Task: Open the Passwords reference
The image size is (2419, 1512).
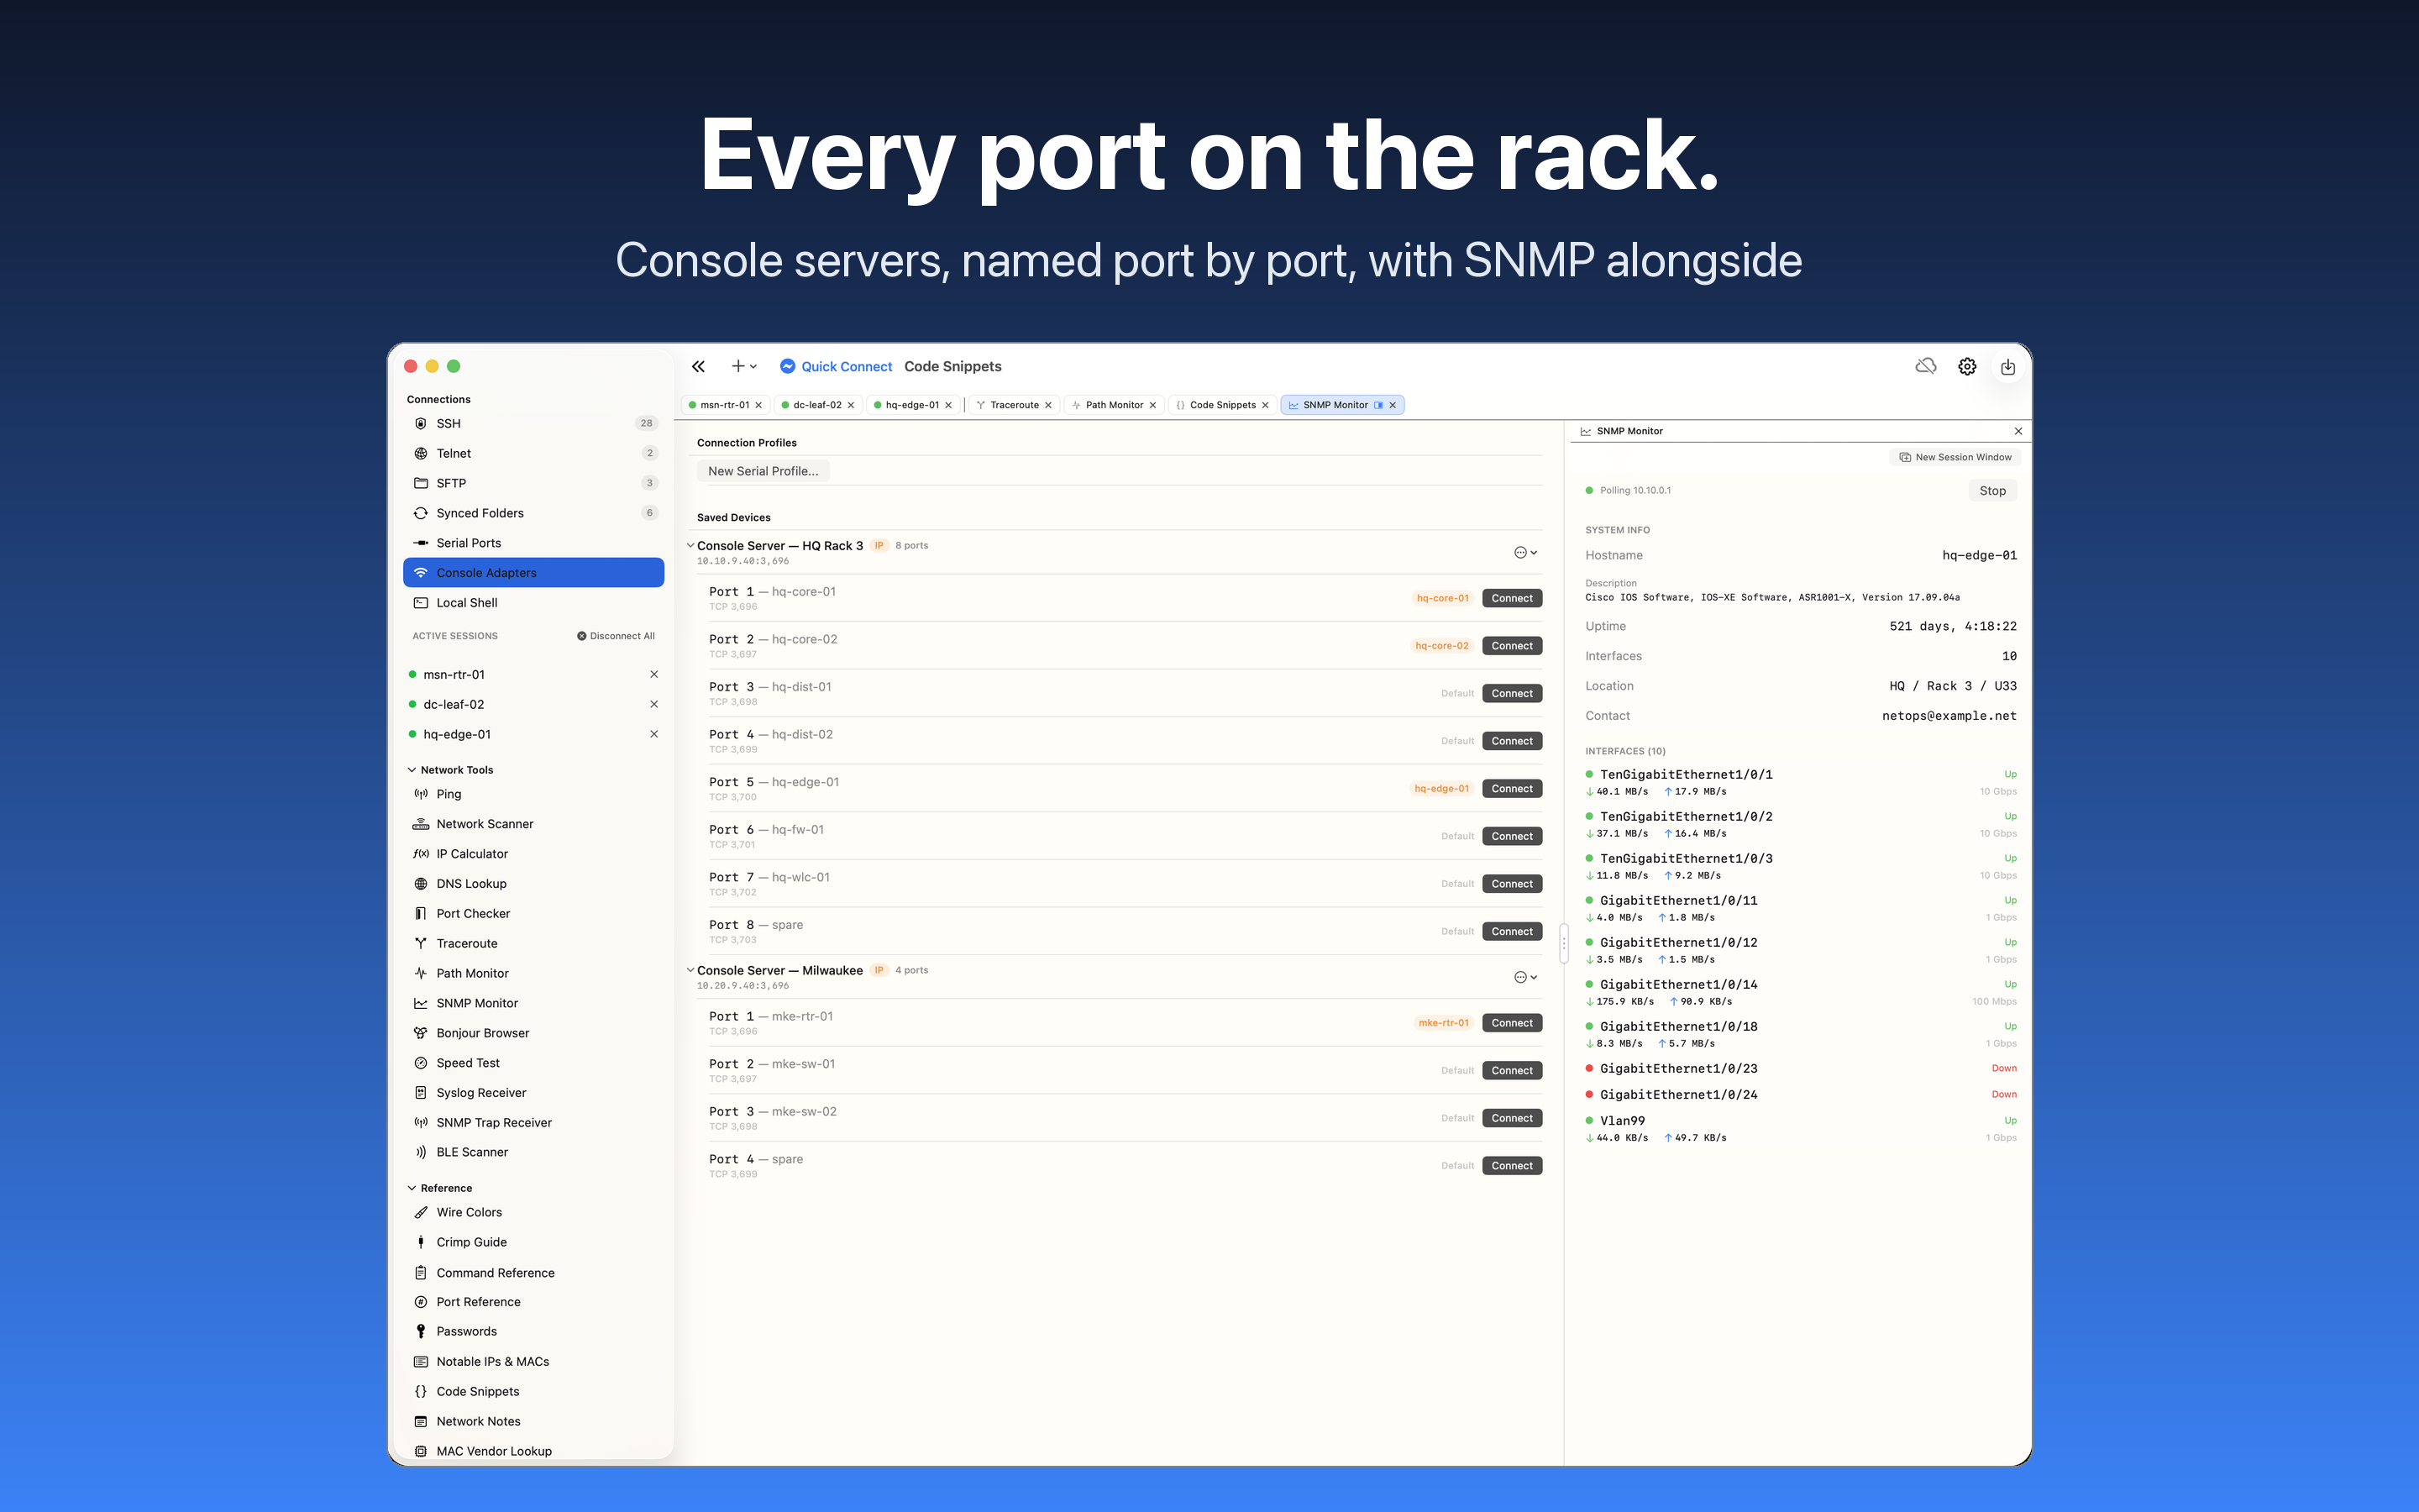Action: (x=534, y=1332)
